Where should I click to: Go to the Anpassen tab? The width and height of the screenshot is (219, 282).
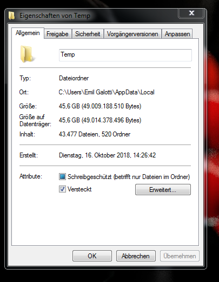click(177, 34)
